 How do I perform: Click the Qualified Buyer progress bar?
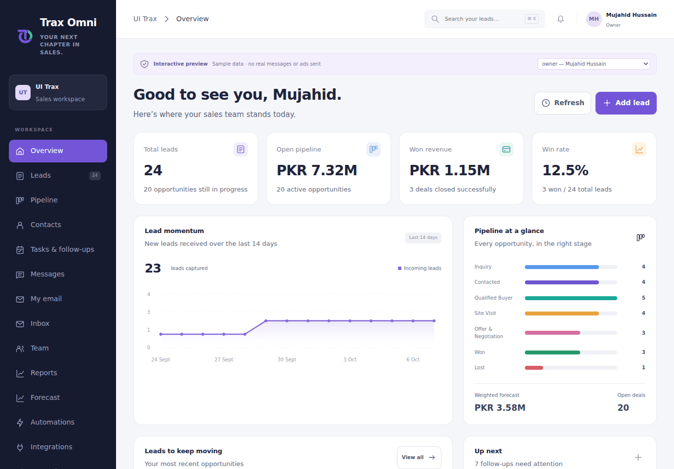(571, 298)
